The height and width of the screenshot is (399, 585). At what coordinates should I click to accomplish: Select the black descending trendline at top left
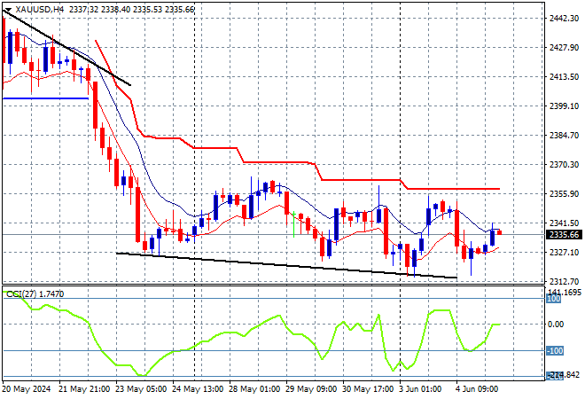[67, 48]
